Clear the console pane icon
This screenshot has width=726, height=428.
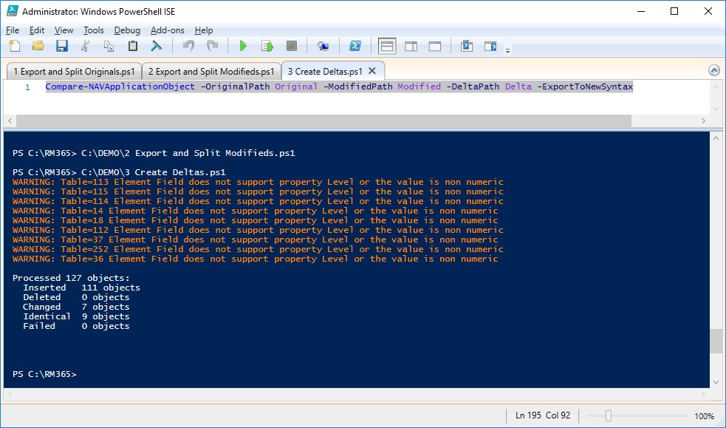[x=157, y=46]
